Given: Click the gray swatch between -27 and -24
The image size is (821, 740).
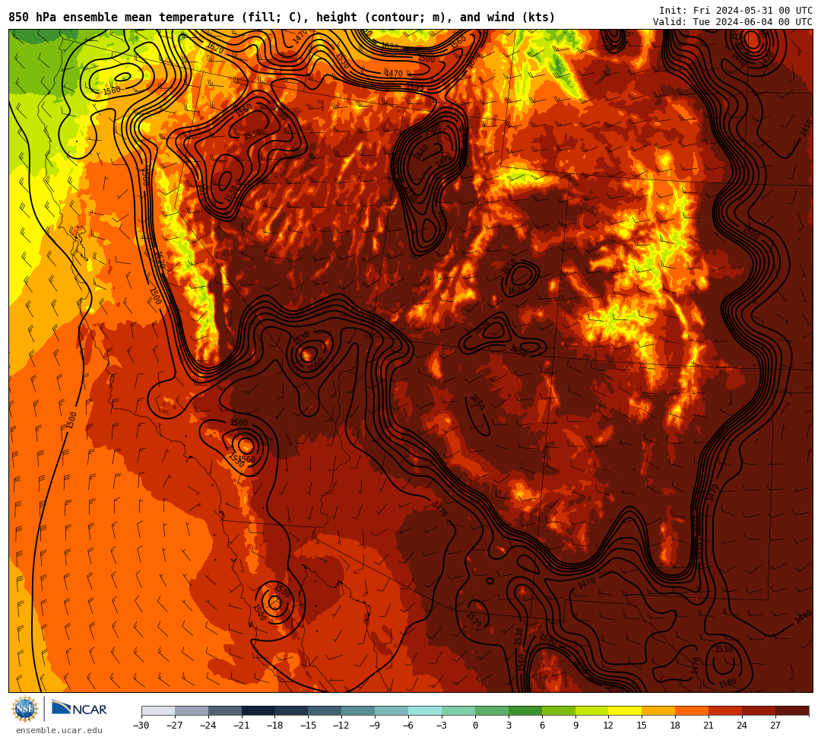Looking at the screenshot, I should click(x=192, y=710).
